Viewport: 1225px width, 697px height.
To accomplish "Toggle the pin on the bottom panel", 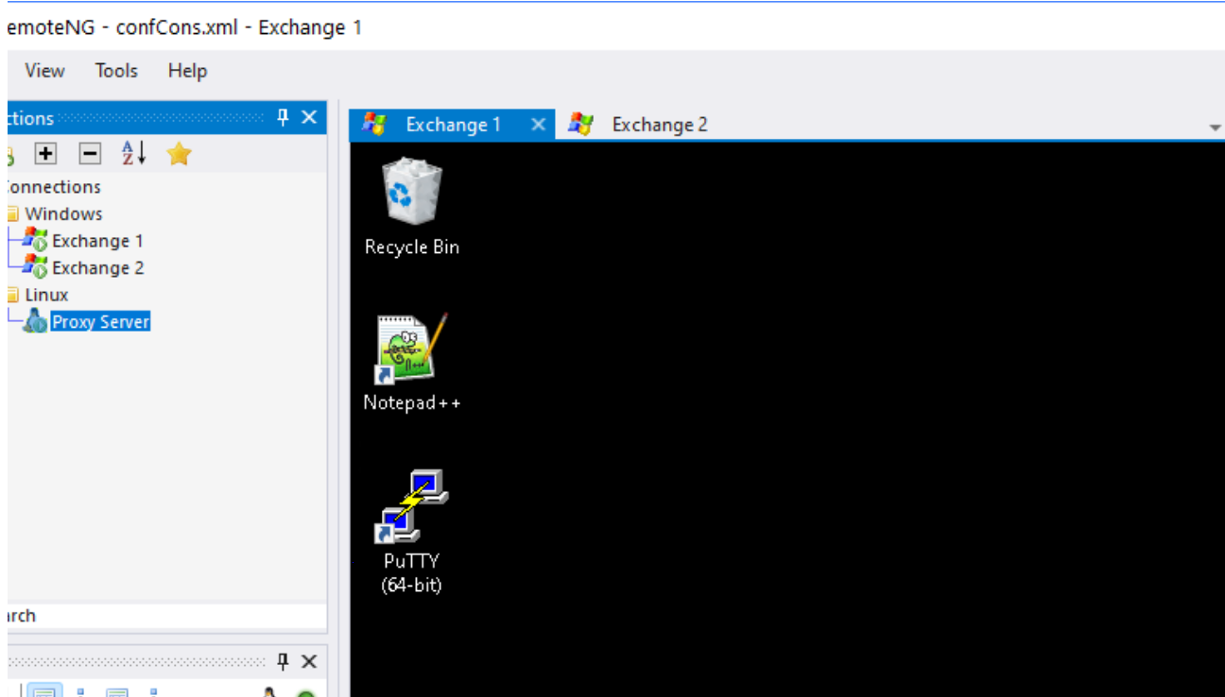I will [282, 661].
